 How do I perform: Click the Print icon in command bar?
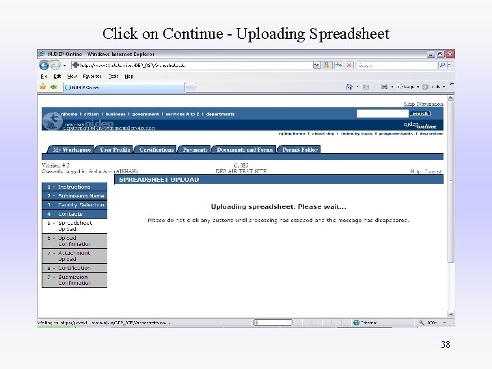pos(384,87)
